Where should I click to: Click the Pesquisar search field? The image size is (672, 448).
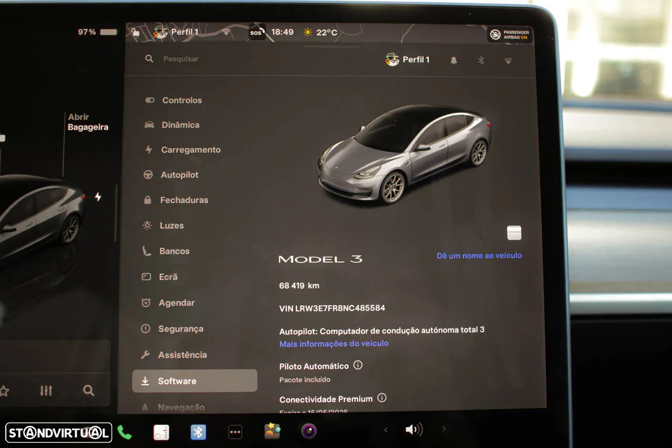(x=181, y=59)
